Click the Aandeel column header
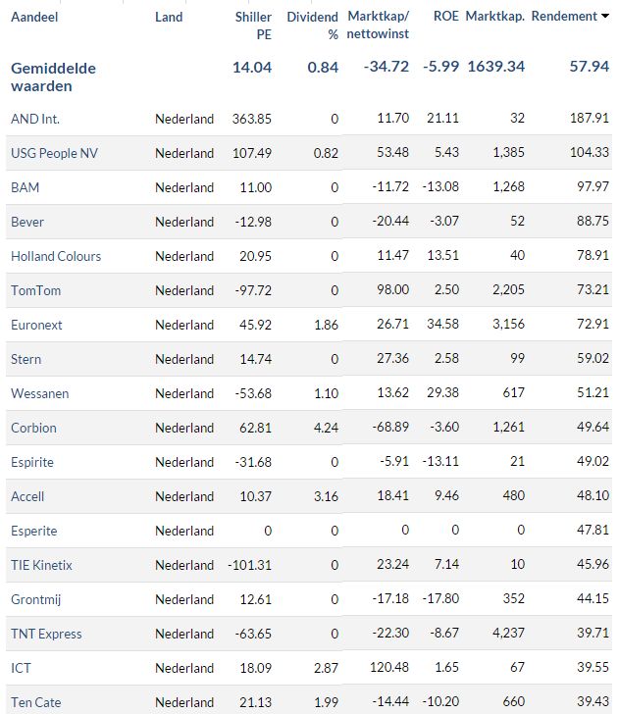Image resolution: width=619 pixels, height=714 pixels. click(x=34, y=18)
